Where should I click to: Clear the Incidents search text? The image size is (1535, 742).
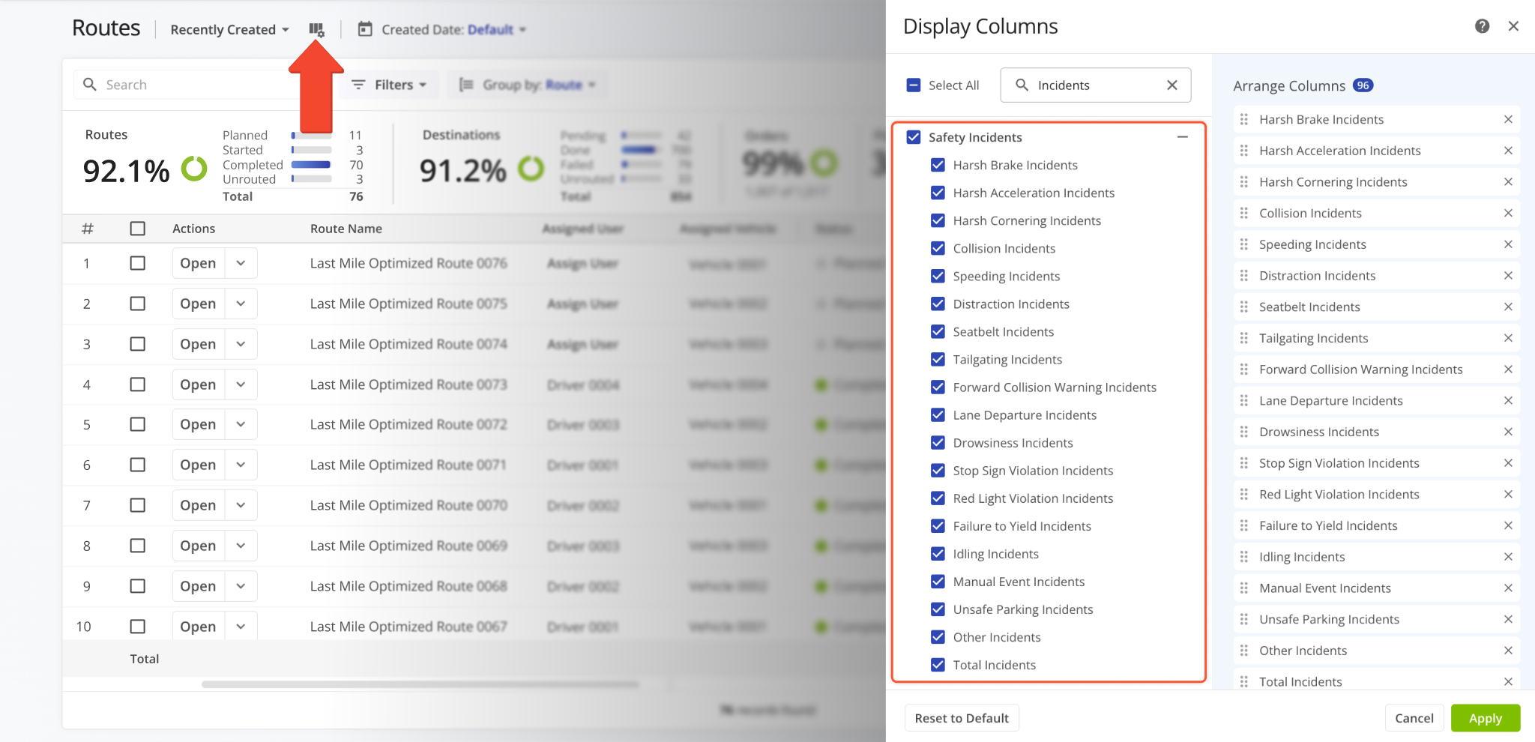[1172, 85]
